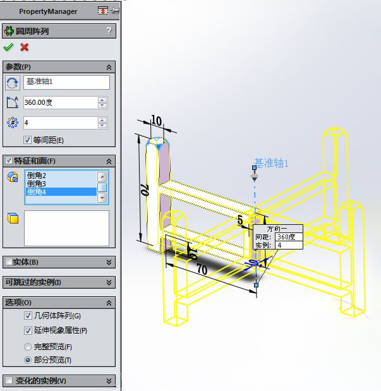Click the green checkmark OK button
Image resolution: width=381 pixels, height=391 pixels.
point(8,47)
